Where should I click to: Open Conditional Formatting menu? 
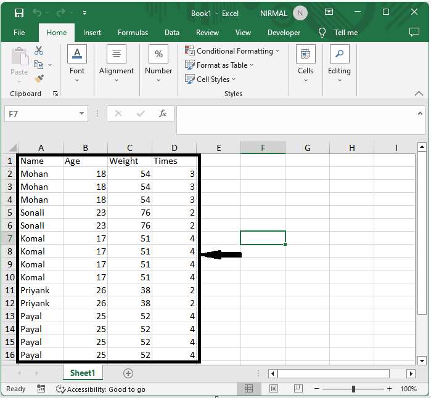tap(232, 51)
